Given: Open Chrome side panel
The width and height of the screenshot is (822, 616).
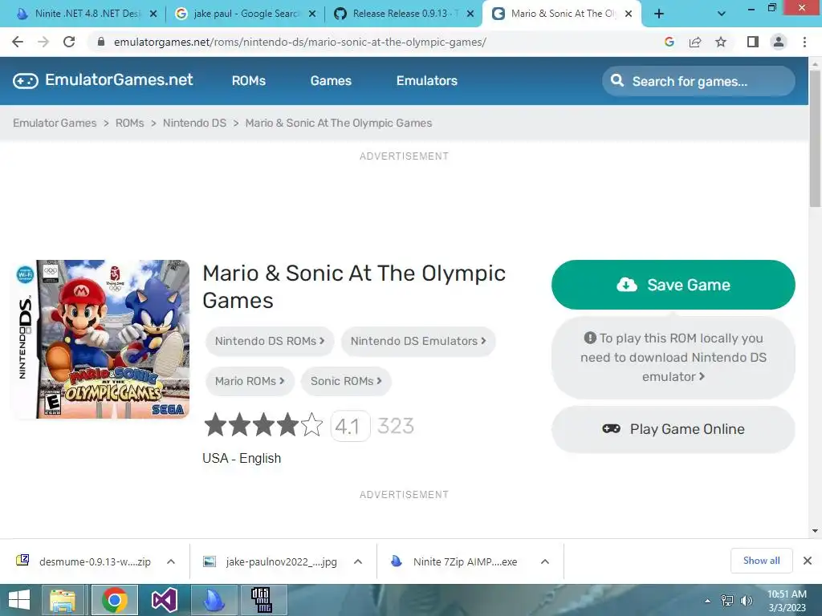Looking at the screenshot, I should 753,42.
